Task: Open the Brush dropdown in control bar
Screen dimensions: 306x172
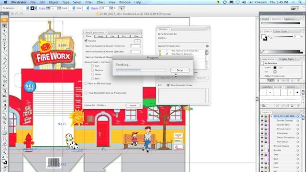Action: tap(73, 8)
